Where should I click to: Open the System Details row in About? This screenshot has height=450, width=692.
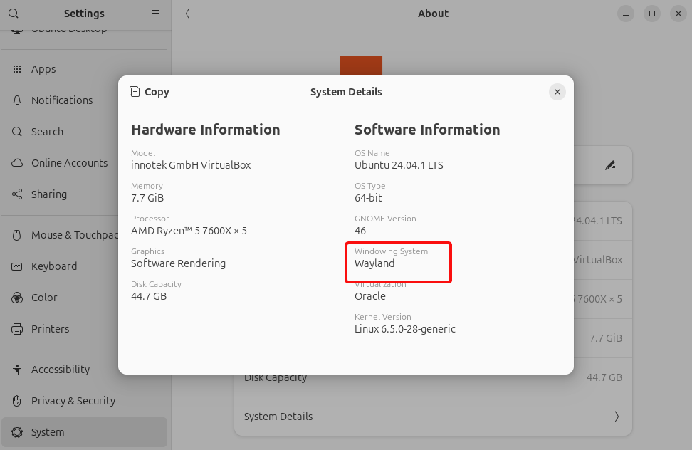tap(433, 417)
